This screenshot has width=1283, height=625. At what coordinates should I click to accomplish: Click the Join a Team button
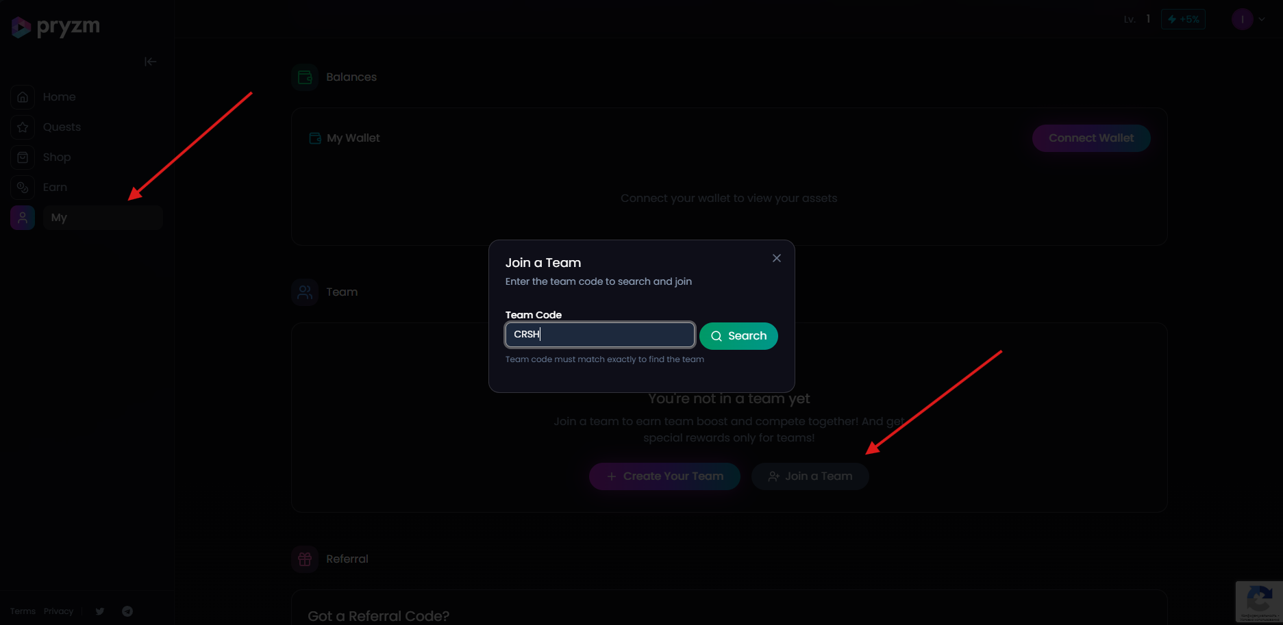(810, 476)
